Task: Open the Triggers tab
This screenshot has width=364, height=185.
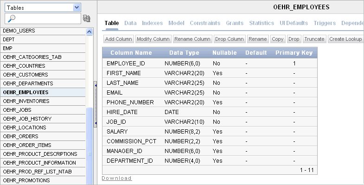Action: [325, 23]
